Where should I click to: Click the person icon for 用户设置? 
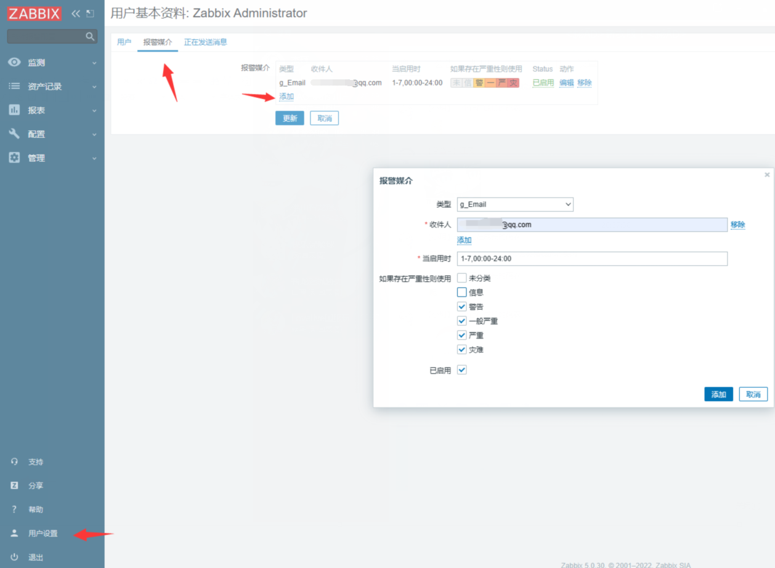[x=14, y=533]
